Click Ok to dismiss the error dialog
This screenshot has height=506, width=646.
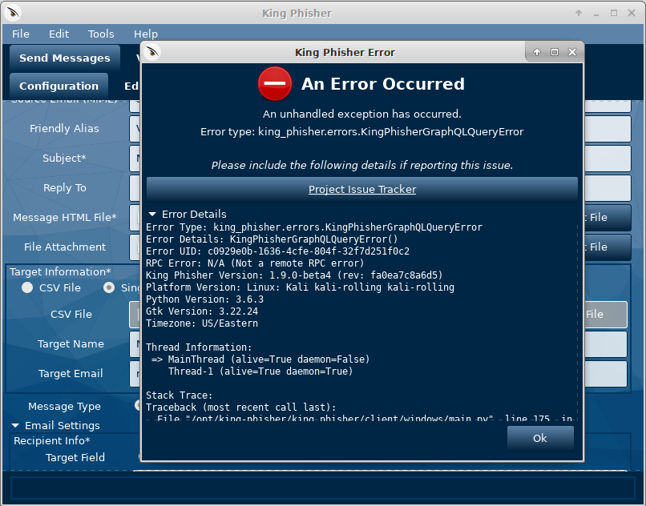click(x=540, y=438)
